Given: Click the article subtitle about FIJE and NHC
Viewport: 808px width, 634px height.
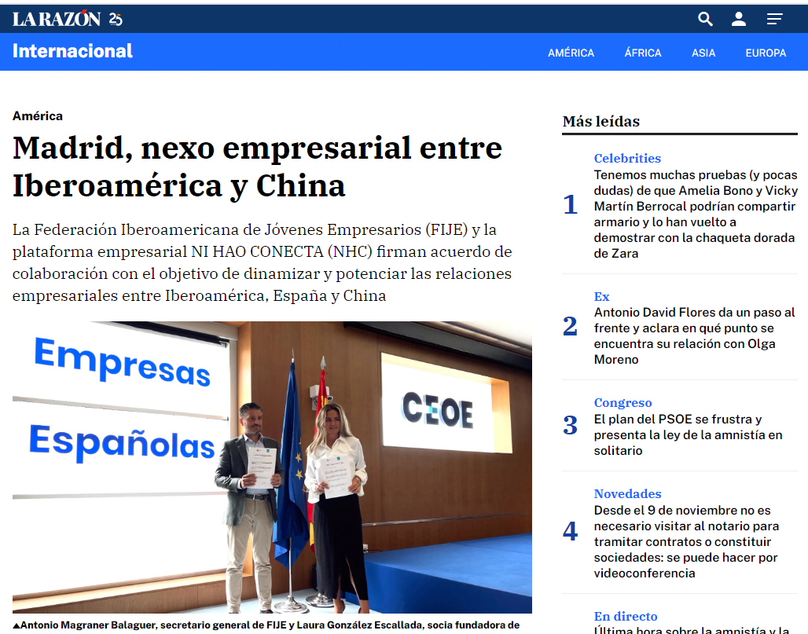Looking at the screenshot, I should click(x=263, y=262).
